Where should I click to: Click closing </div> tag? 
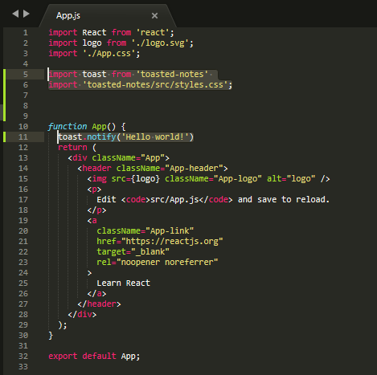pos(82,315)
